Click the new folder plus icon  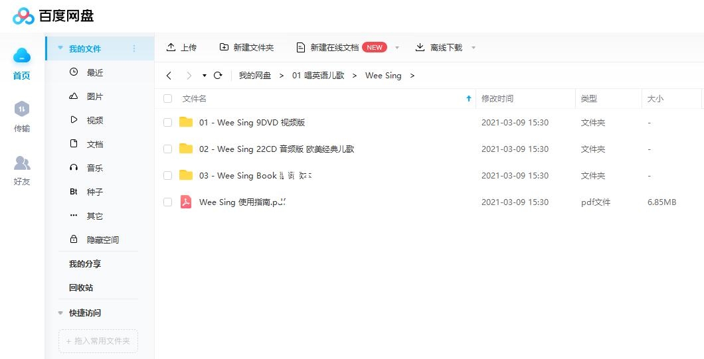(x=224, y=47)
